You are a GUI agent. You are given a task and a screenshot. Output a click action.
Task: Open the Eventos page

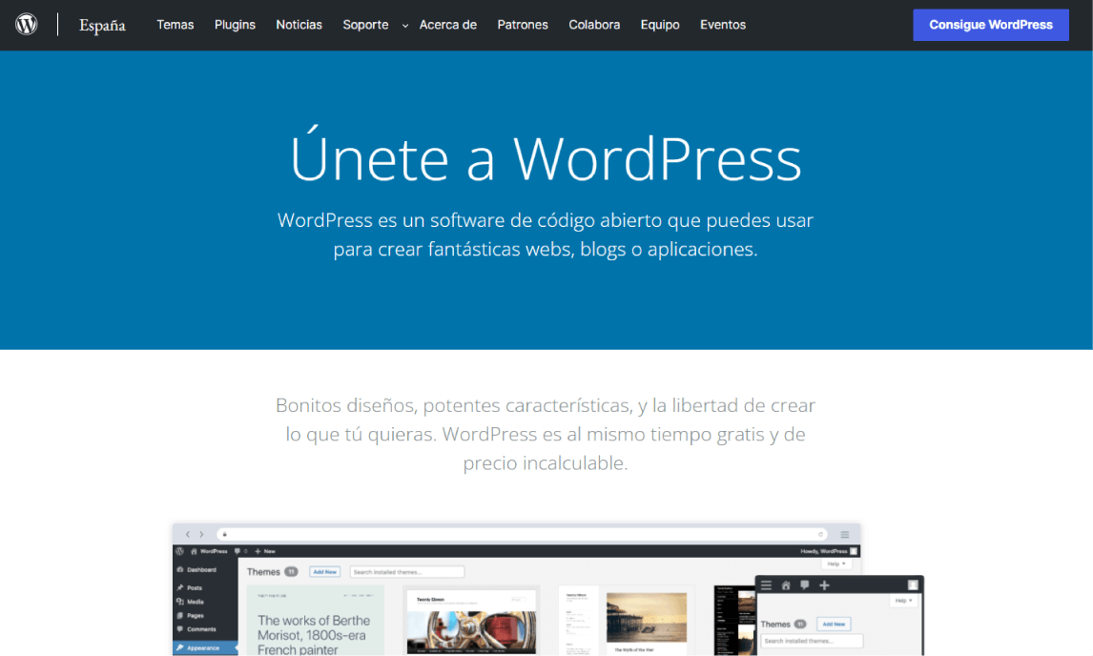(723, 25)
